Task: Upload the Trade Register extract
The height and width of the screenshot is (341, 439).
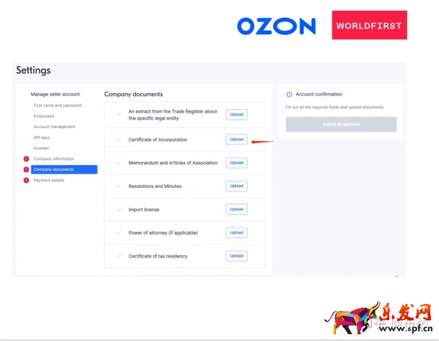Action: click(237, 115)
